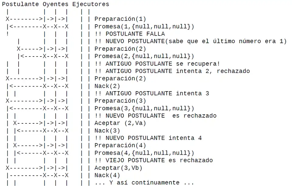Select the "Nack(3)" message label
This screenshot has width=292, height=186.
pyautogui.click(x=107, y=131)
